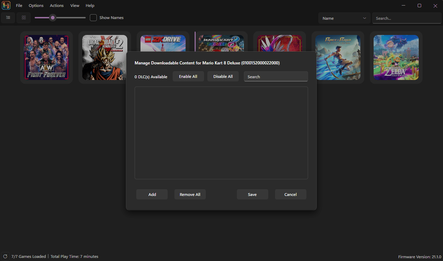This screenshot has width=443, height=261.
Task: Click '7/7 Games Loaded' status text
Action: coord(28,256)
